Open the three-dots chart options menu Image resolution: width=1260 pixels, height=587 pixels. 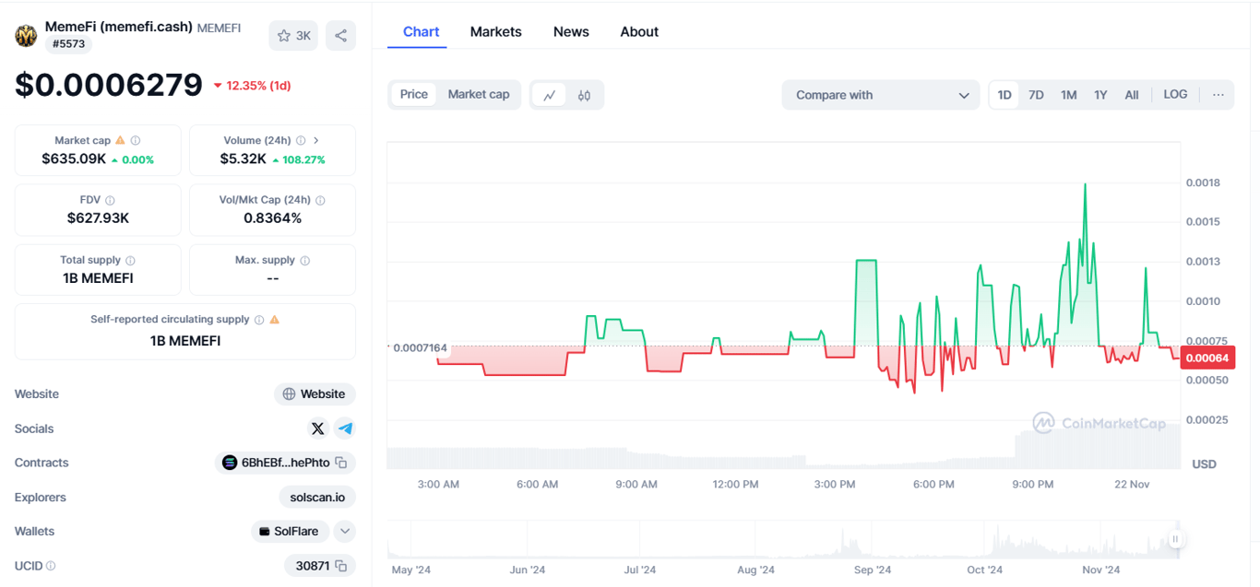click(x=1218, y=95)
